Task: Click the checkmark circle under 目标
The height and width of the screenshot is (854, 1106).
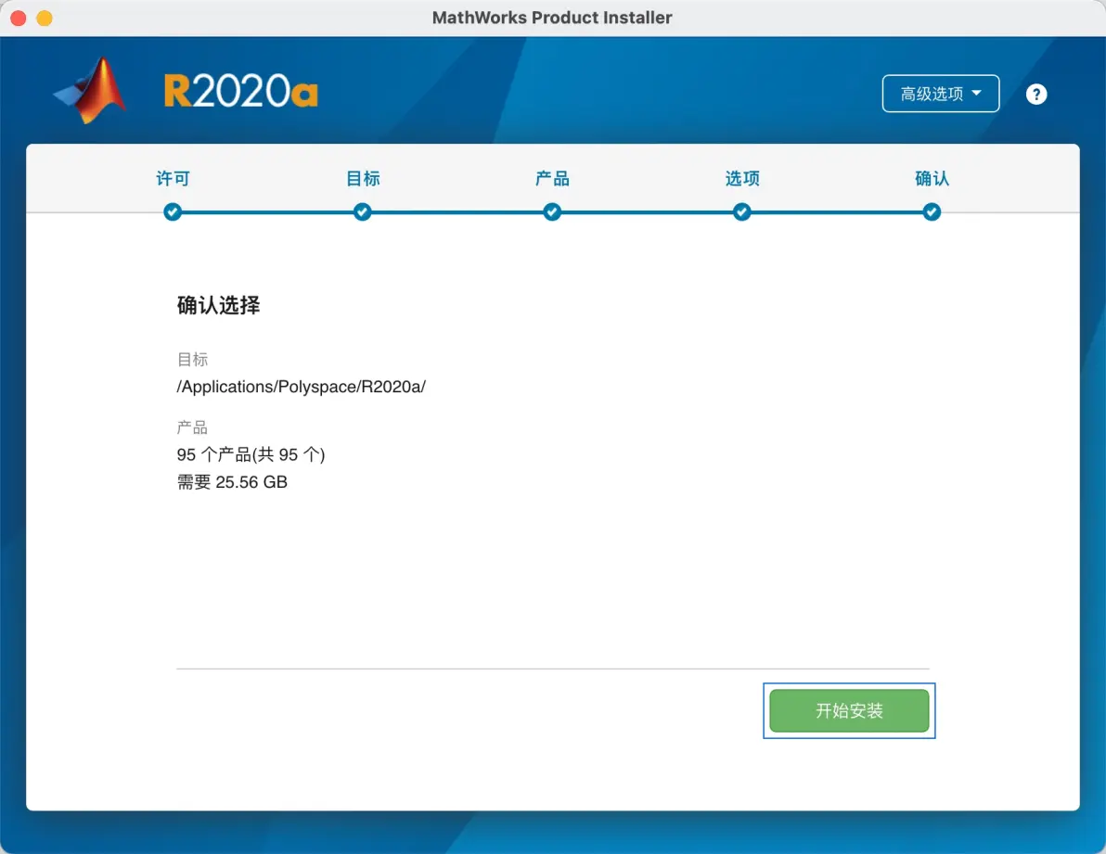Action: tap(363, 212)
